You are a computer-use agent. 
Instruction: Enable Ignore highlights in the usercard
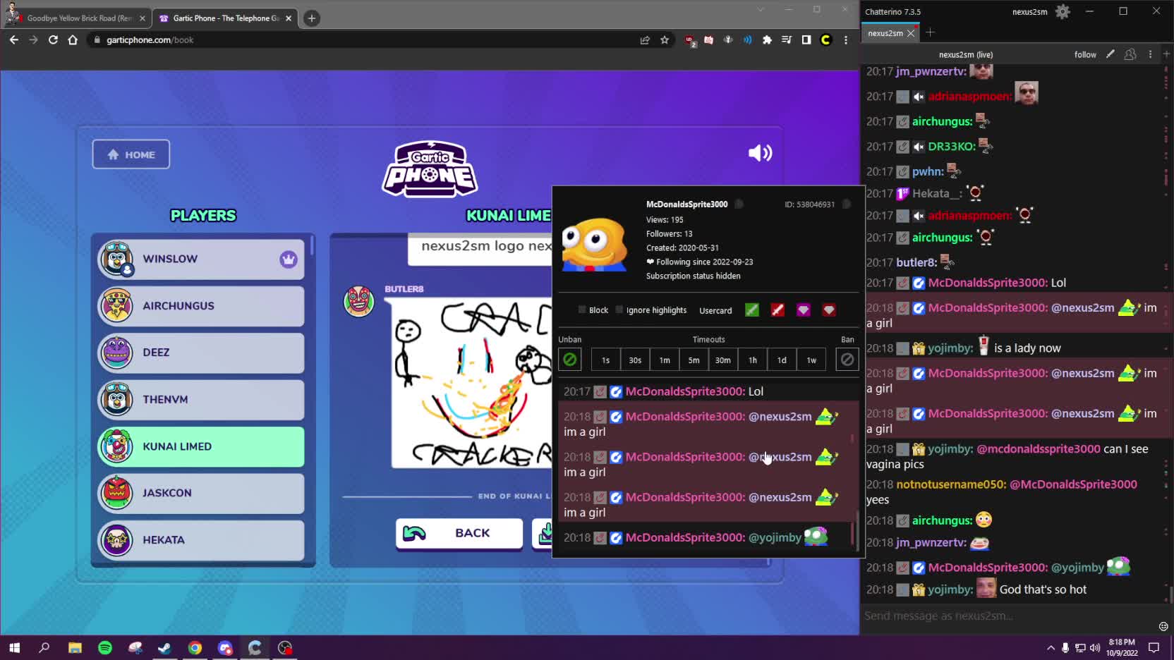tap(619, 310)
